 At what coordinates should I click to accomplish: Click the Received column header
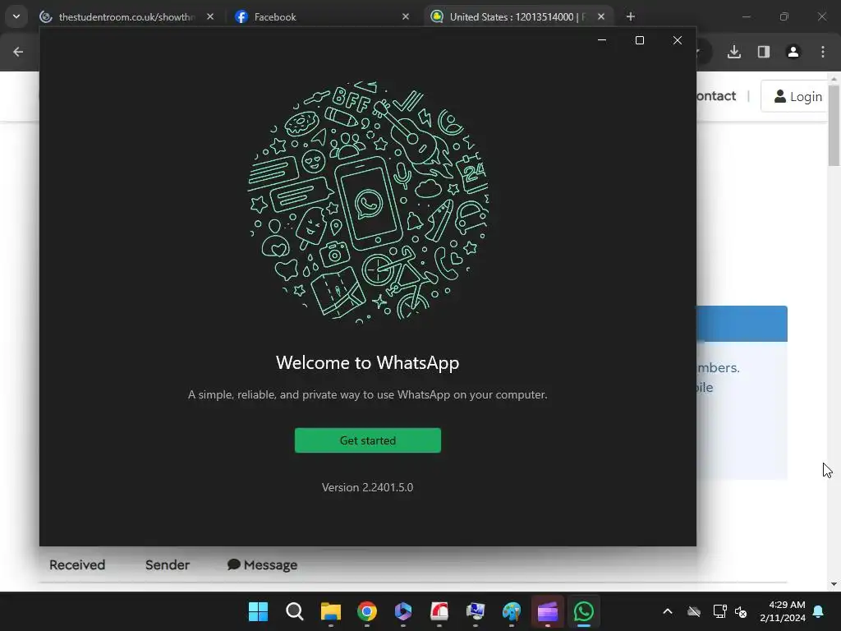77,565
